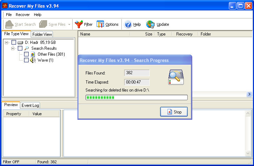
Task: Switch to File Type View tab
Action: pos(16,34)
